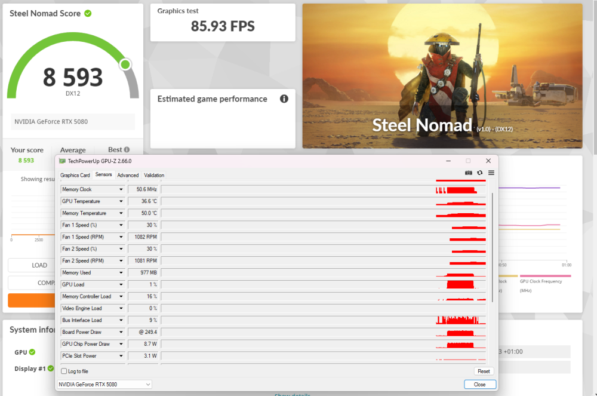The height and width of the screenshot is (396, 597).
Task: Click the 3.1 W PCIe Slot Power value
Action: click(x=143, y=356)
